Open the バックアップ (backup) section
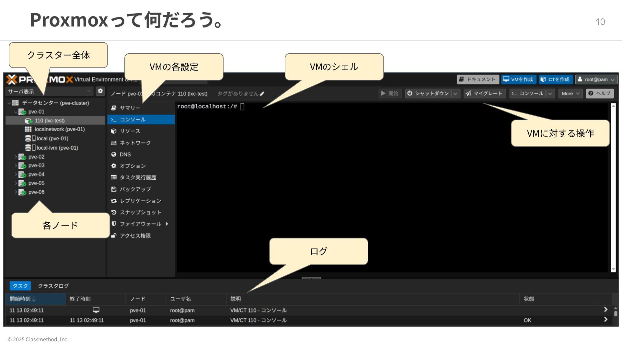The height and width of the screenshot is (349, 622). pyautogui.click(x=135, y=189)
